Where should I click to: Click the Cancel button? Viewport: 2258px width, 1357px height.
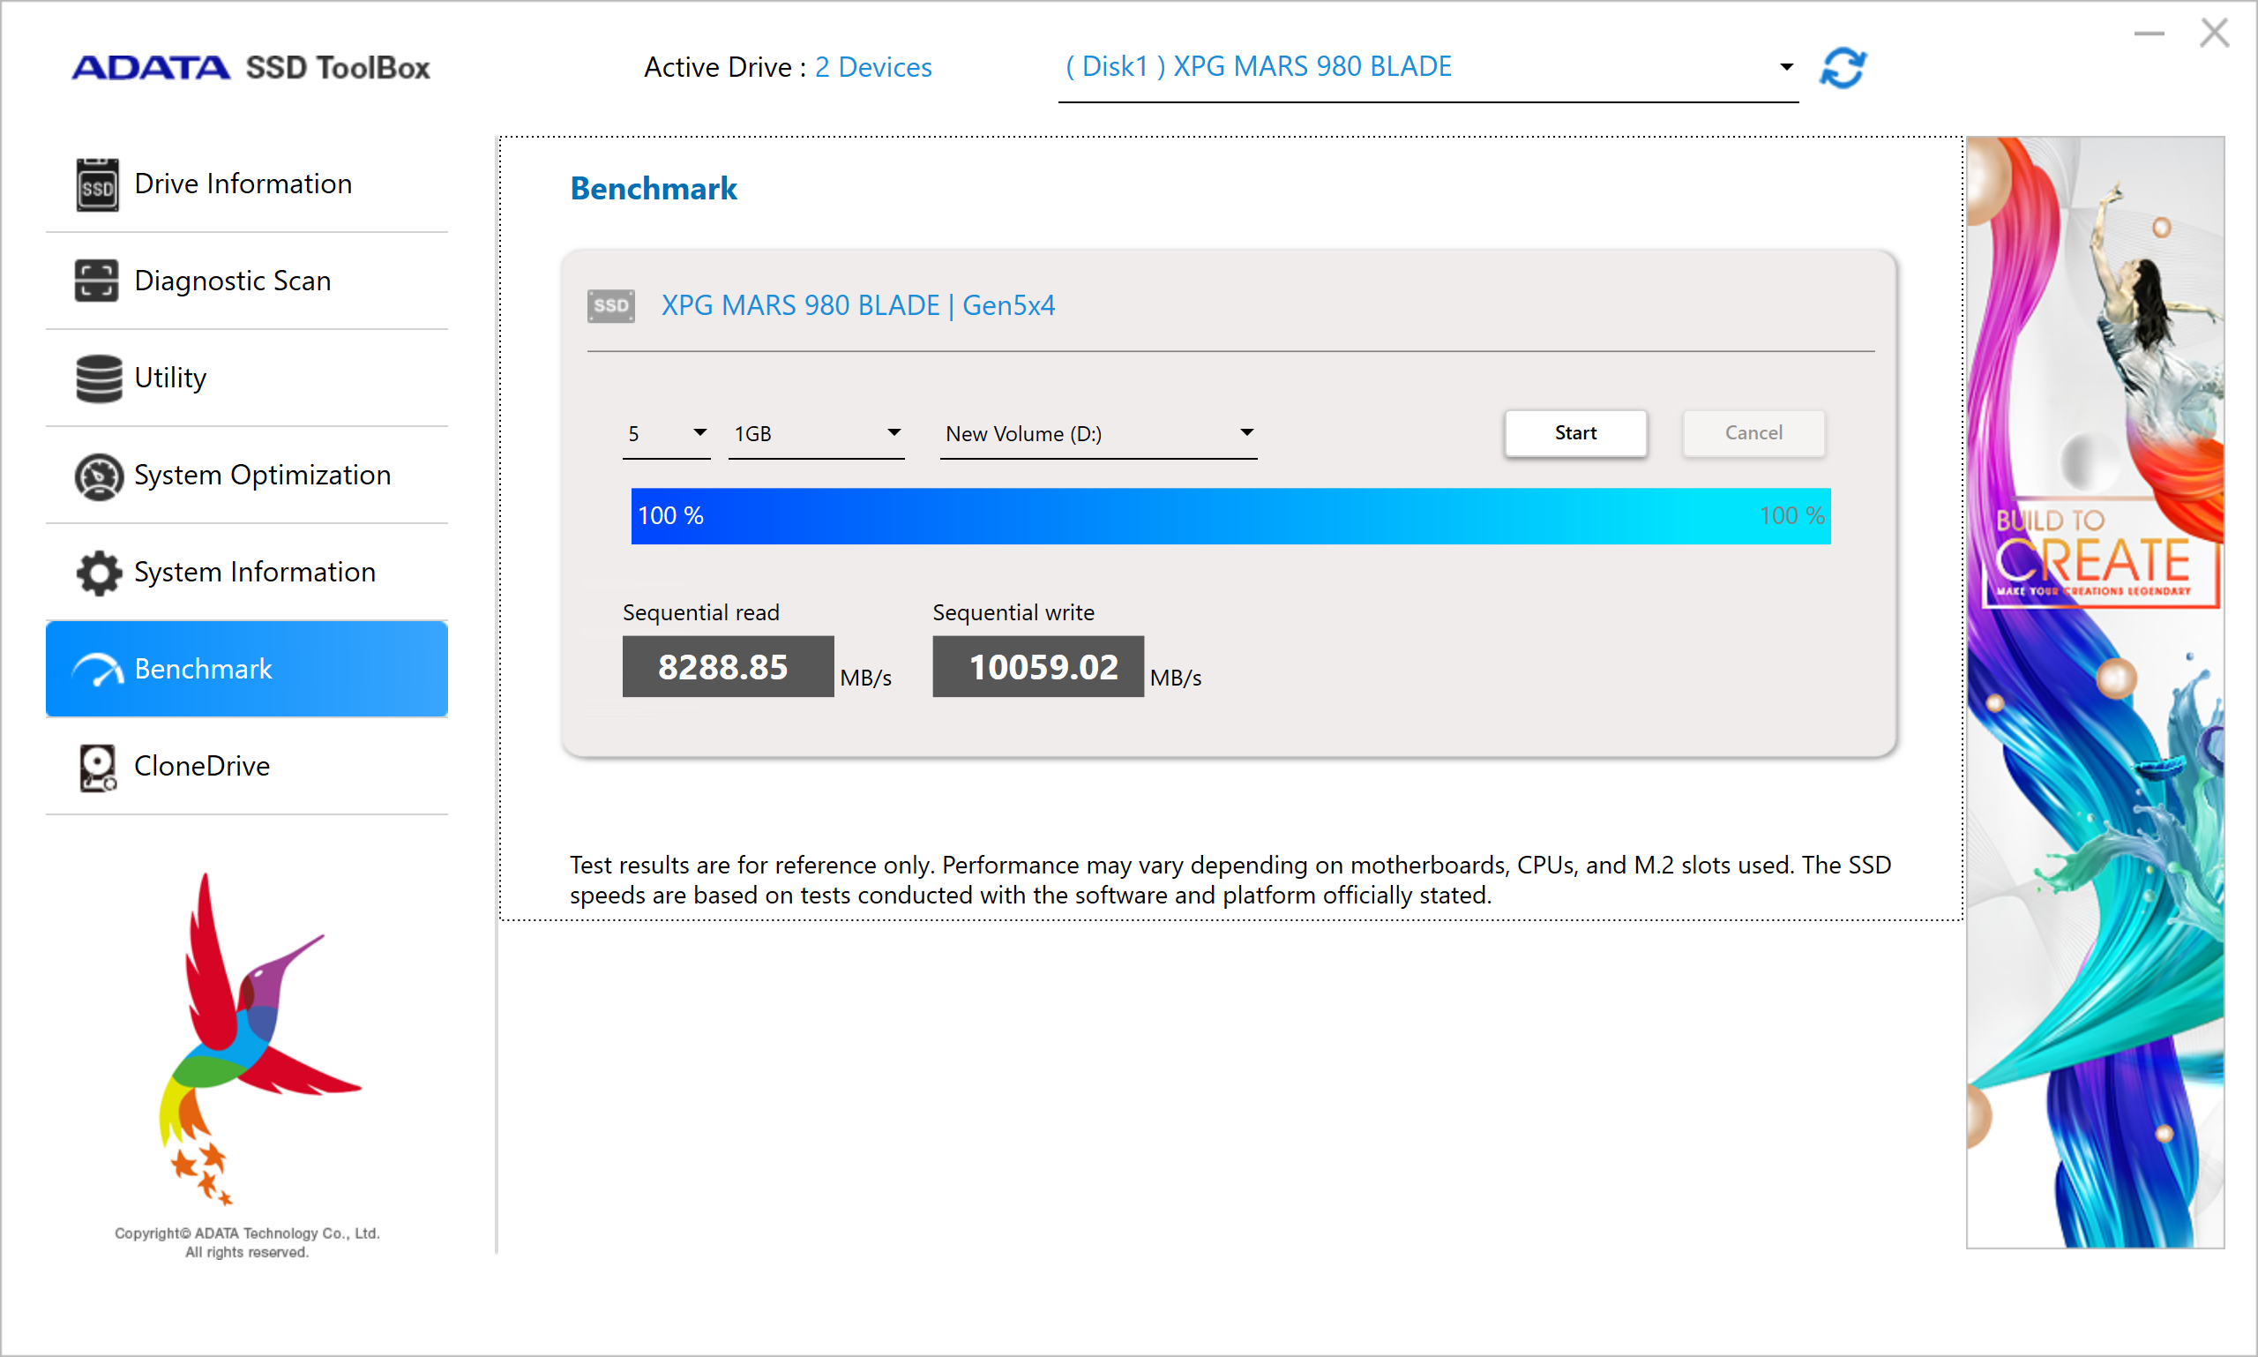coord(1753,433)
